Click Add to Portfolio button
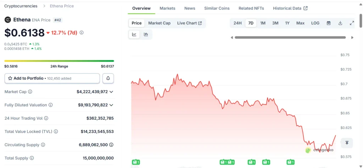The width and height of the screenshot is (363, 168). point(52,78)
